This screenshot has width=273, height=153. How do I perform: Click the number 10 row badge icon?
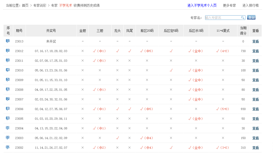8,128
